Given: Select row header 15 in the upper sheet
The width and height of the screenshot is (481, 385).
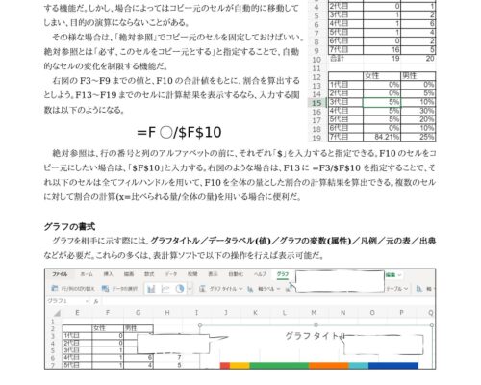Looking at the screenshot, I should 316,103.
